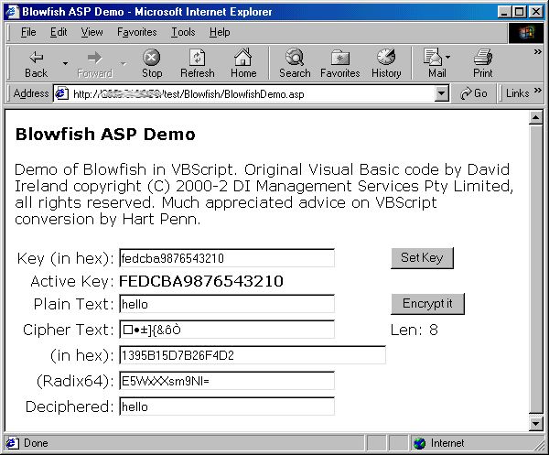Open the Favorites folder toolbar icon
Viewport: 549px width, 455px height.
point(340,58)
